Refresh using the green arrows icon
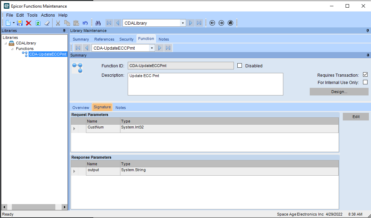 click(38, 23)
